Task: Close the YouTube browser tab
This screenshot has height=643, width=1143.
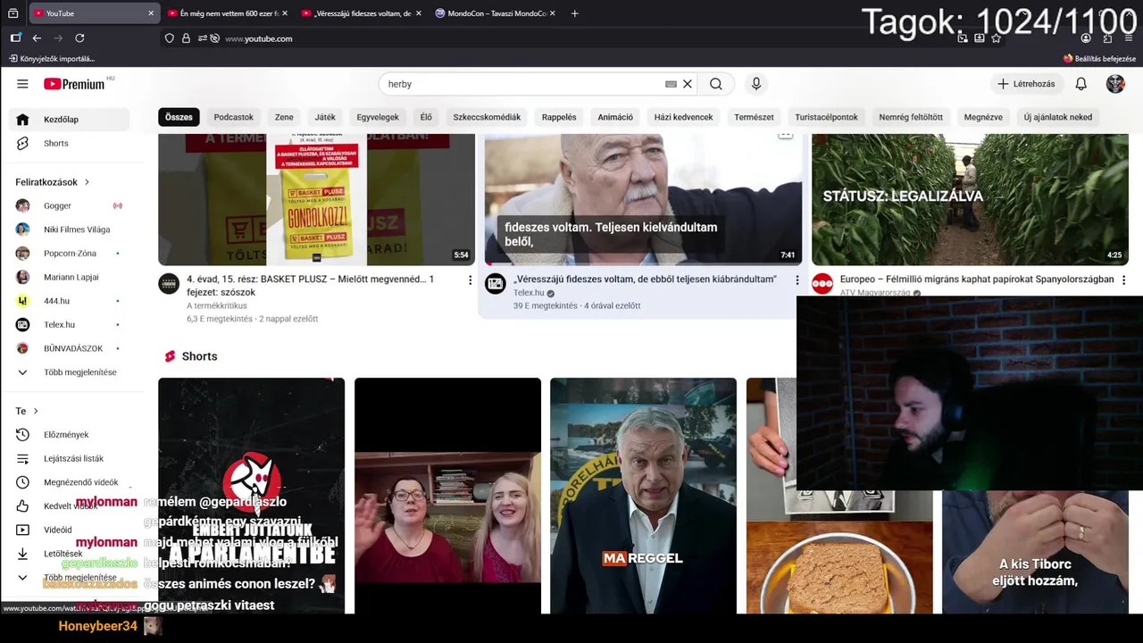Action: pyautogui.click(x=150, y=13)
